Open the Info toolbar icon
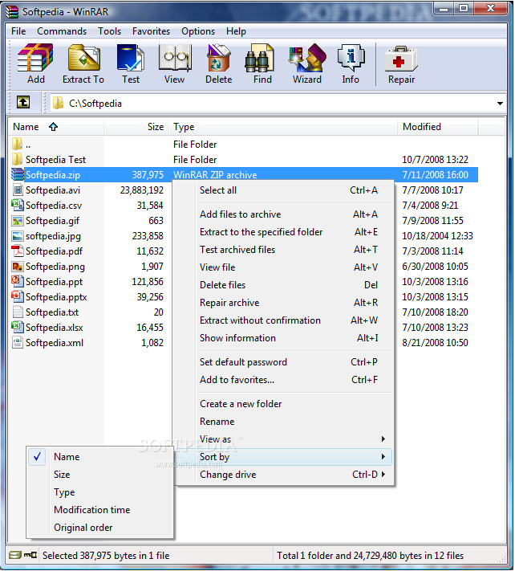 click(x=351, y=58)
